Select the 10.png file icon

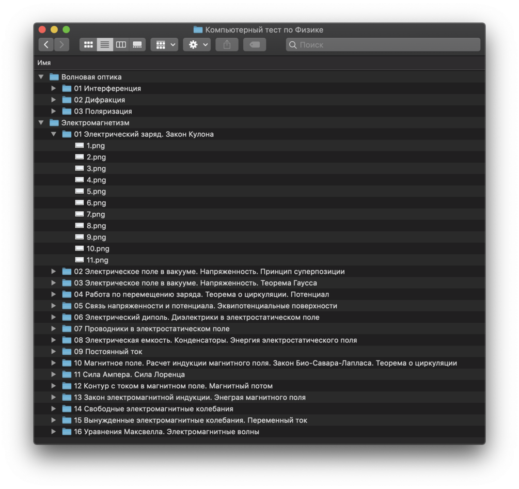(x=80, y=248)
